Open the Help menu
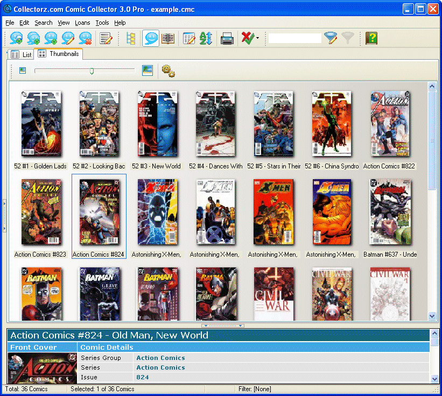The height and width of the screenshot is (396, 442). 120,23
